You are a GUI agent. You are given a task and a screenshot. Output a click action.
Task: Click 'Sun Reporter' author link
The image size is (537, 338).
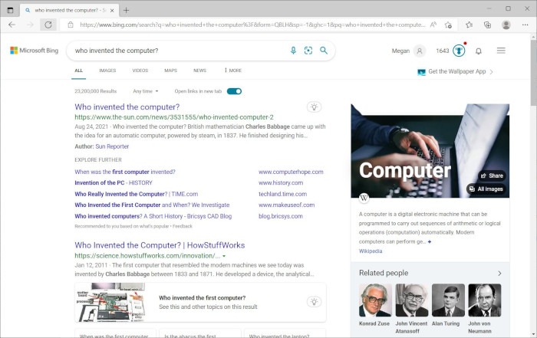point(112,146)
